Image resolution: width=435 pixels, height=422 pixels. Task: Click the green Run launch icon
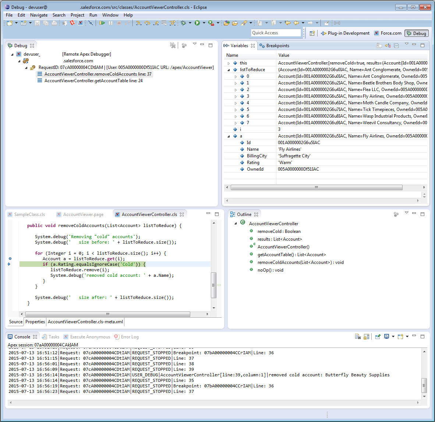coord(197,23)
